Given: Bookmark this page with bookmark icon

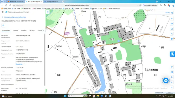Looking at the screenshot, I should click(140, 5).
